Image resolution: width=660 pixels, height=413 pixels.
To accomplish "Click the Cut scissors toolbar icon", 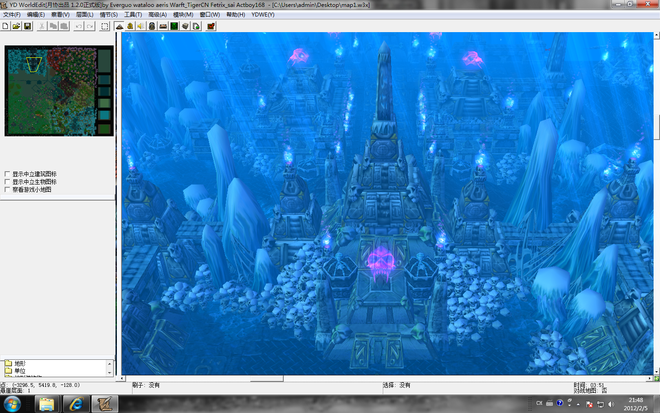I will pos(42,26).
